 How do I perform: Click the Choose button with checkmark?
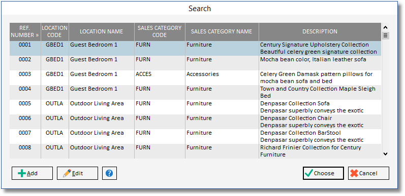323,173
